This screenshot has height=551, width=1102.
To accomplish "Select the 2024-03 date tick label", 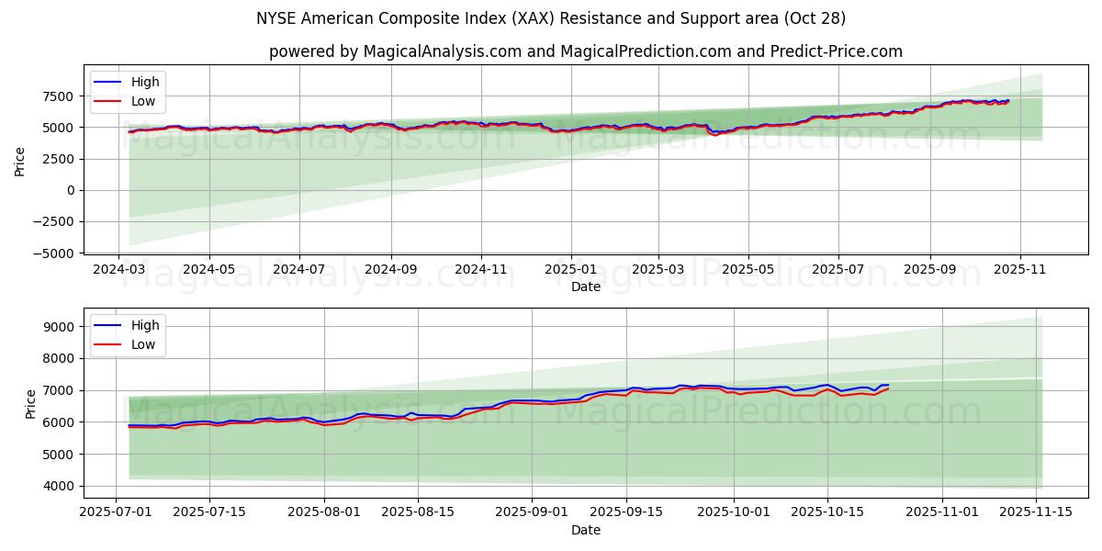I will pos(121,266).
